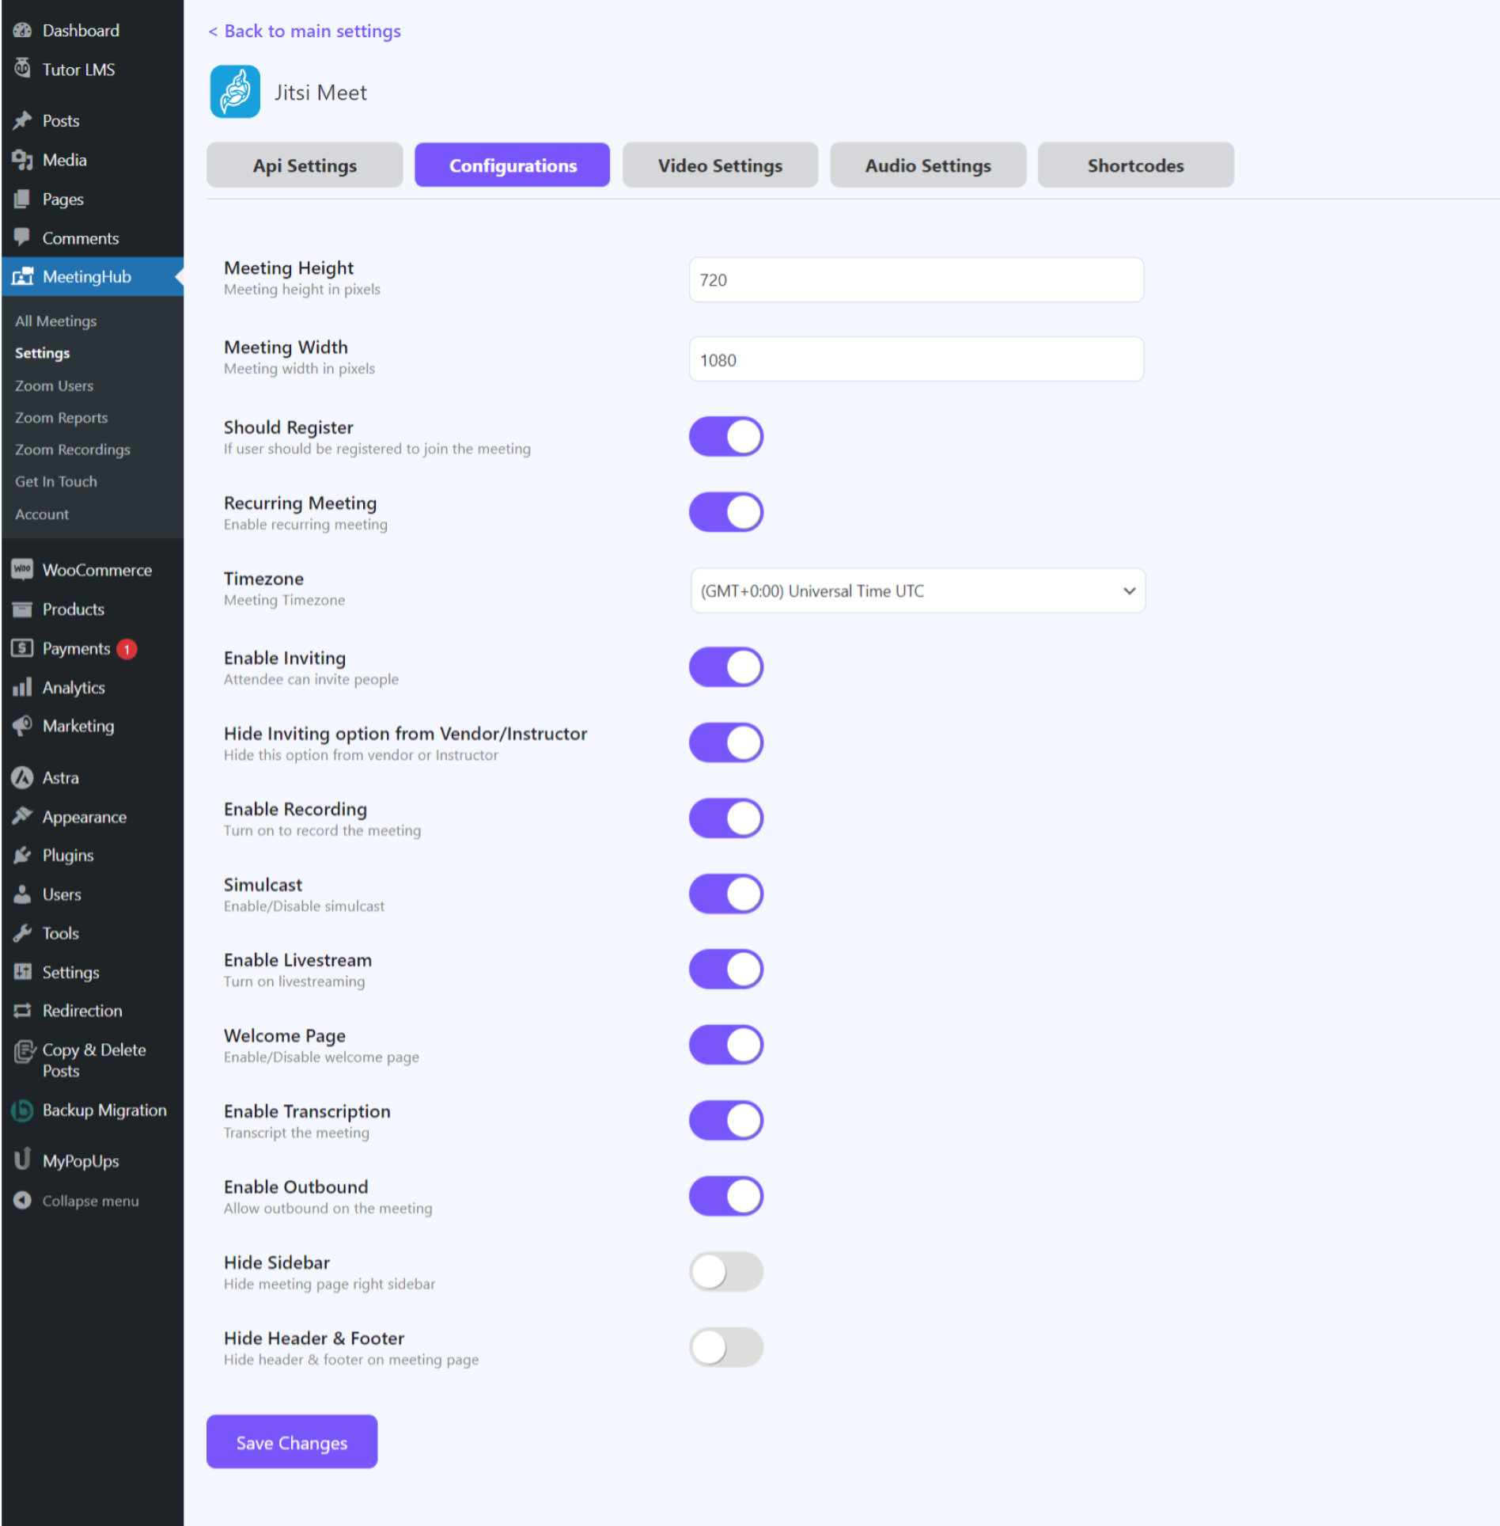
Task: Open Get In Touch submenu item
Action: (x=55, y=481)
